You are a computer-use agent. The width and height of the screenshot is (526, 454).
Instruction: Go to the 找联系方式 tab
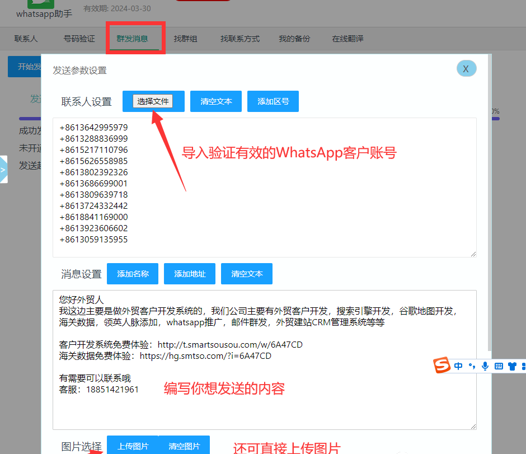240,39
